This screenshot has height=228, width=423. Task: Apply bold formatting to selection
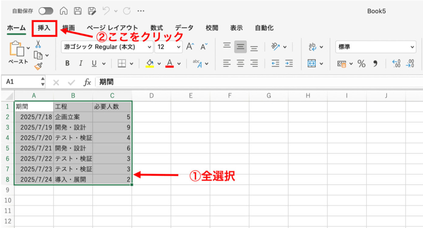click(x=67, y=63)
